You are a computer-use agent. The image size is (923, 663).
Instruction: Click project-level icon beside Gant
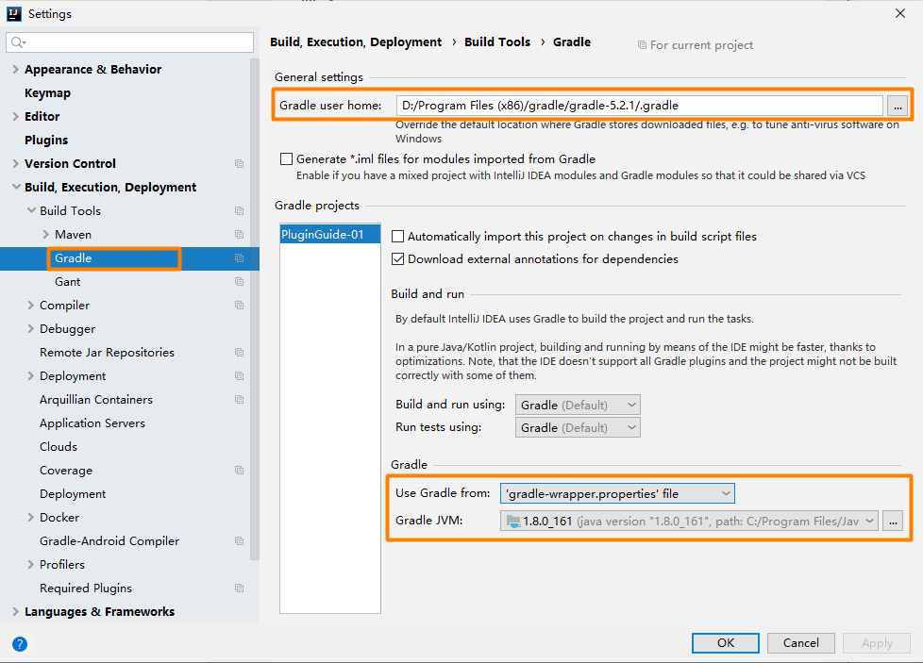pos(239,282)
